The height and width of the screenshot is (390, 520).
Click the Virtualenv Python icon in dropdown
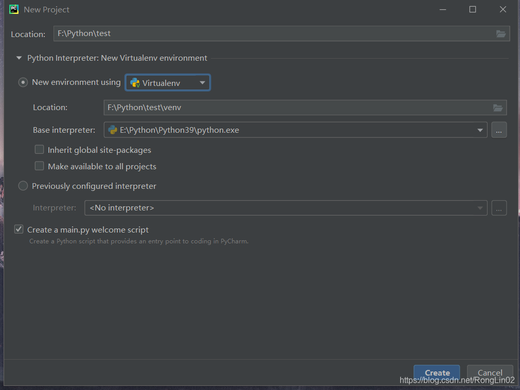click(135, 82)
